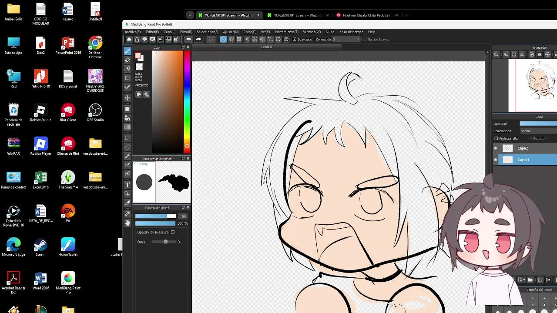
Task: Open snap settings gear icon
Action: tap(286, 39)
